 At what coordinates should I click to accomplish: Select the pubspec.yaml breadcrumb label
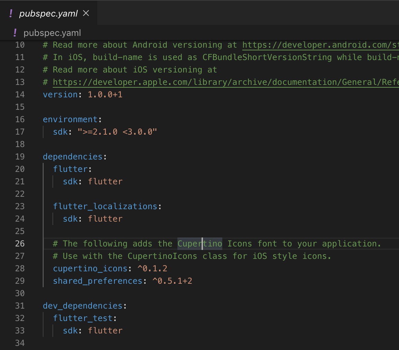[52, 33]
